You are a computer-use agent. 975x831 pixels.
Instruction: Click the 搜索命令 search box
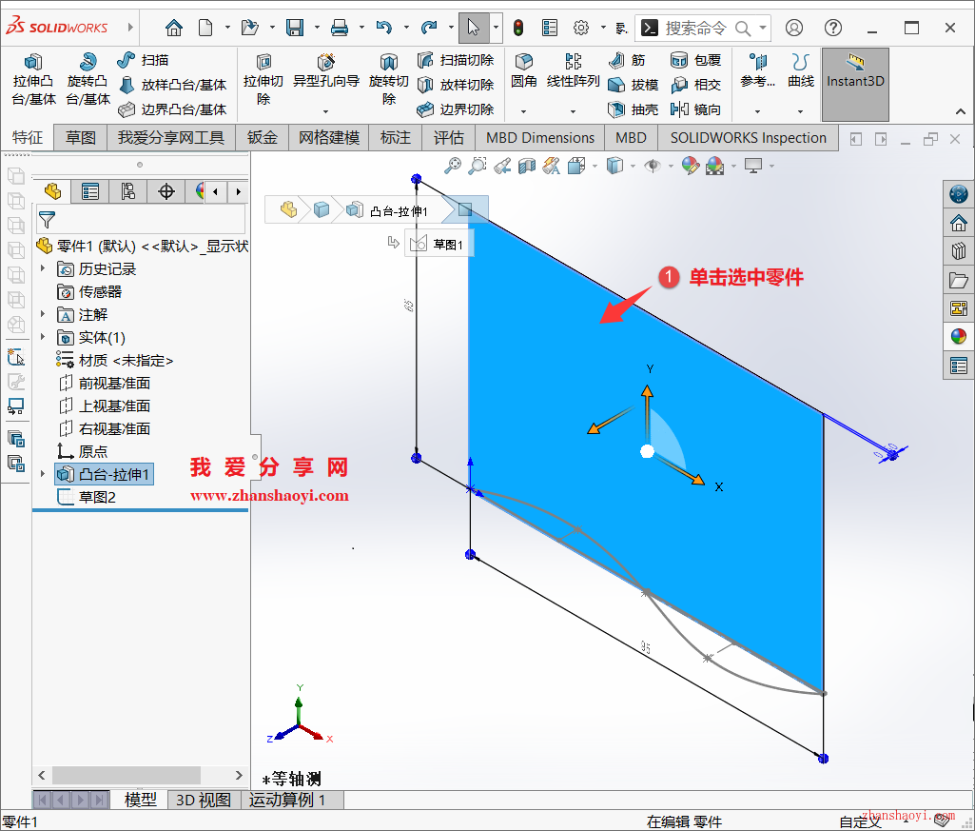pyautogui.click(x=704, y=28)
